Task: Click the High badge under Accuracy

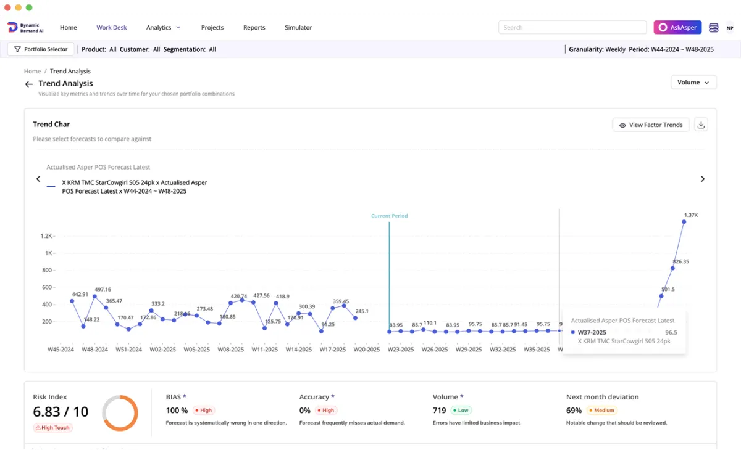Action: (x=325, y=410)
